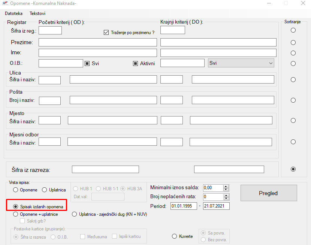The width and height of the screenshot is (311, 245).
Task: Click the application icon in title bar
Action: pyautogui.click(x=5, y=3)
